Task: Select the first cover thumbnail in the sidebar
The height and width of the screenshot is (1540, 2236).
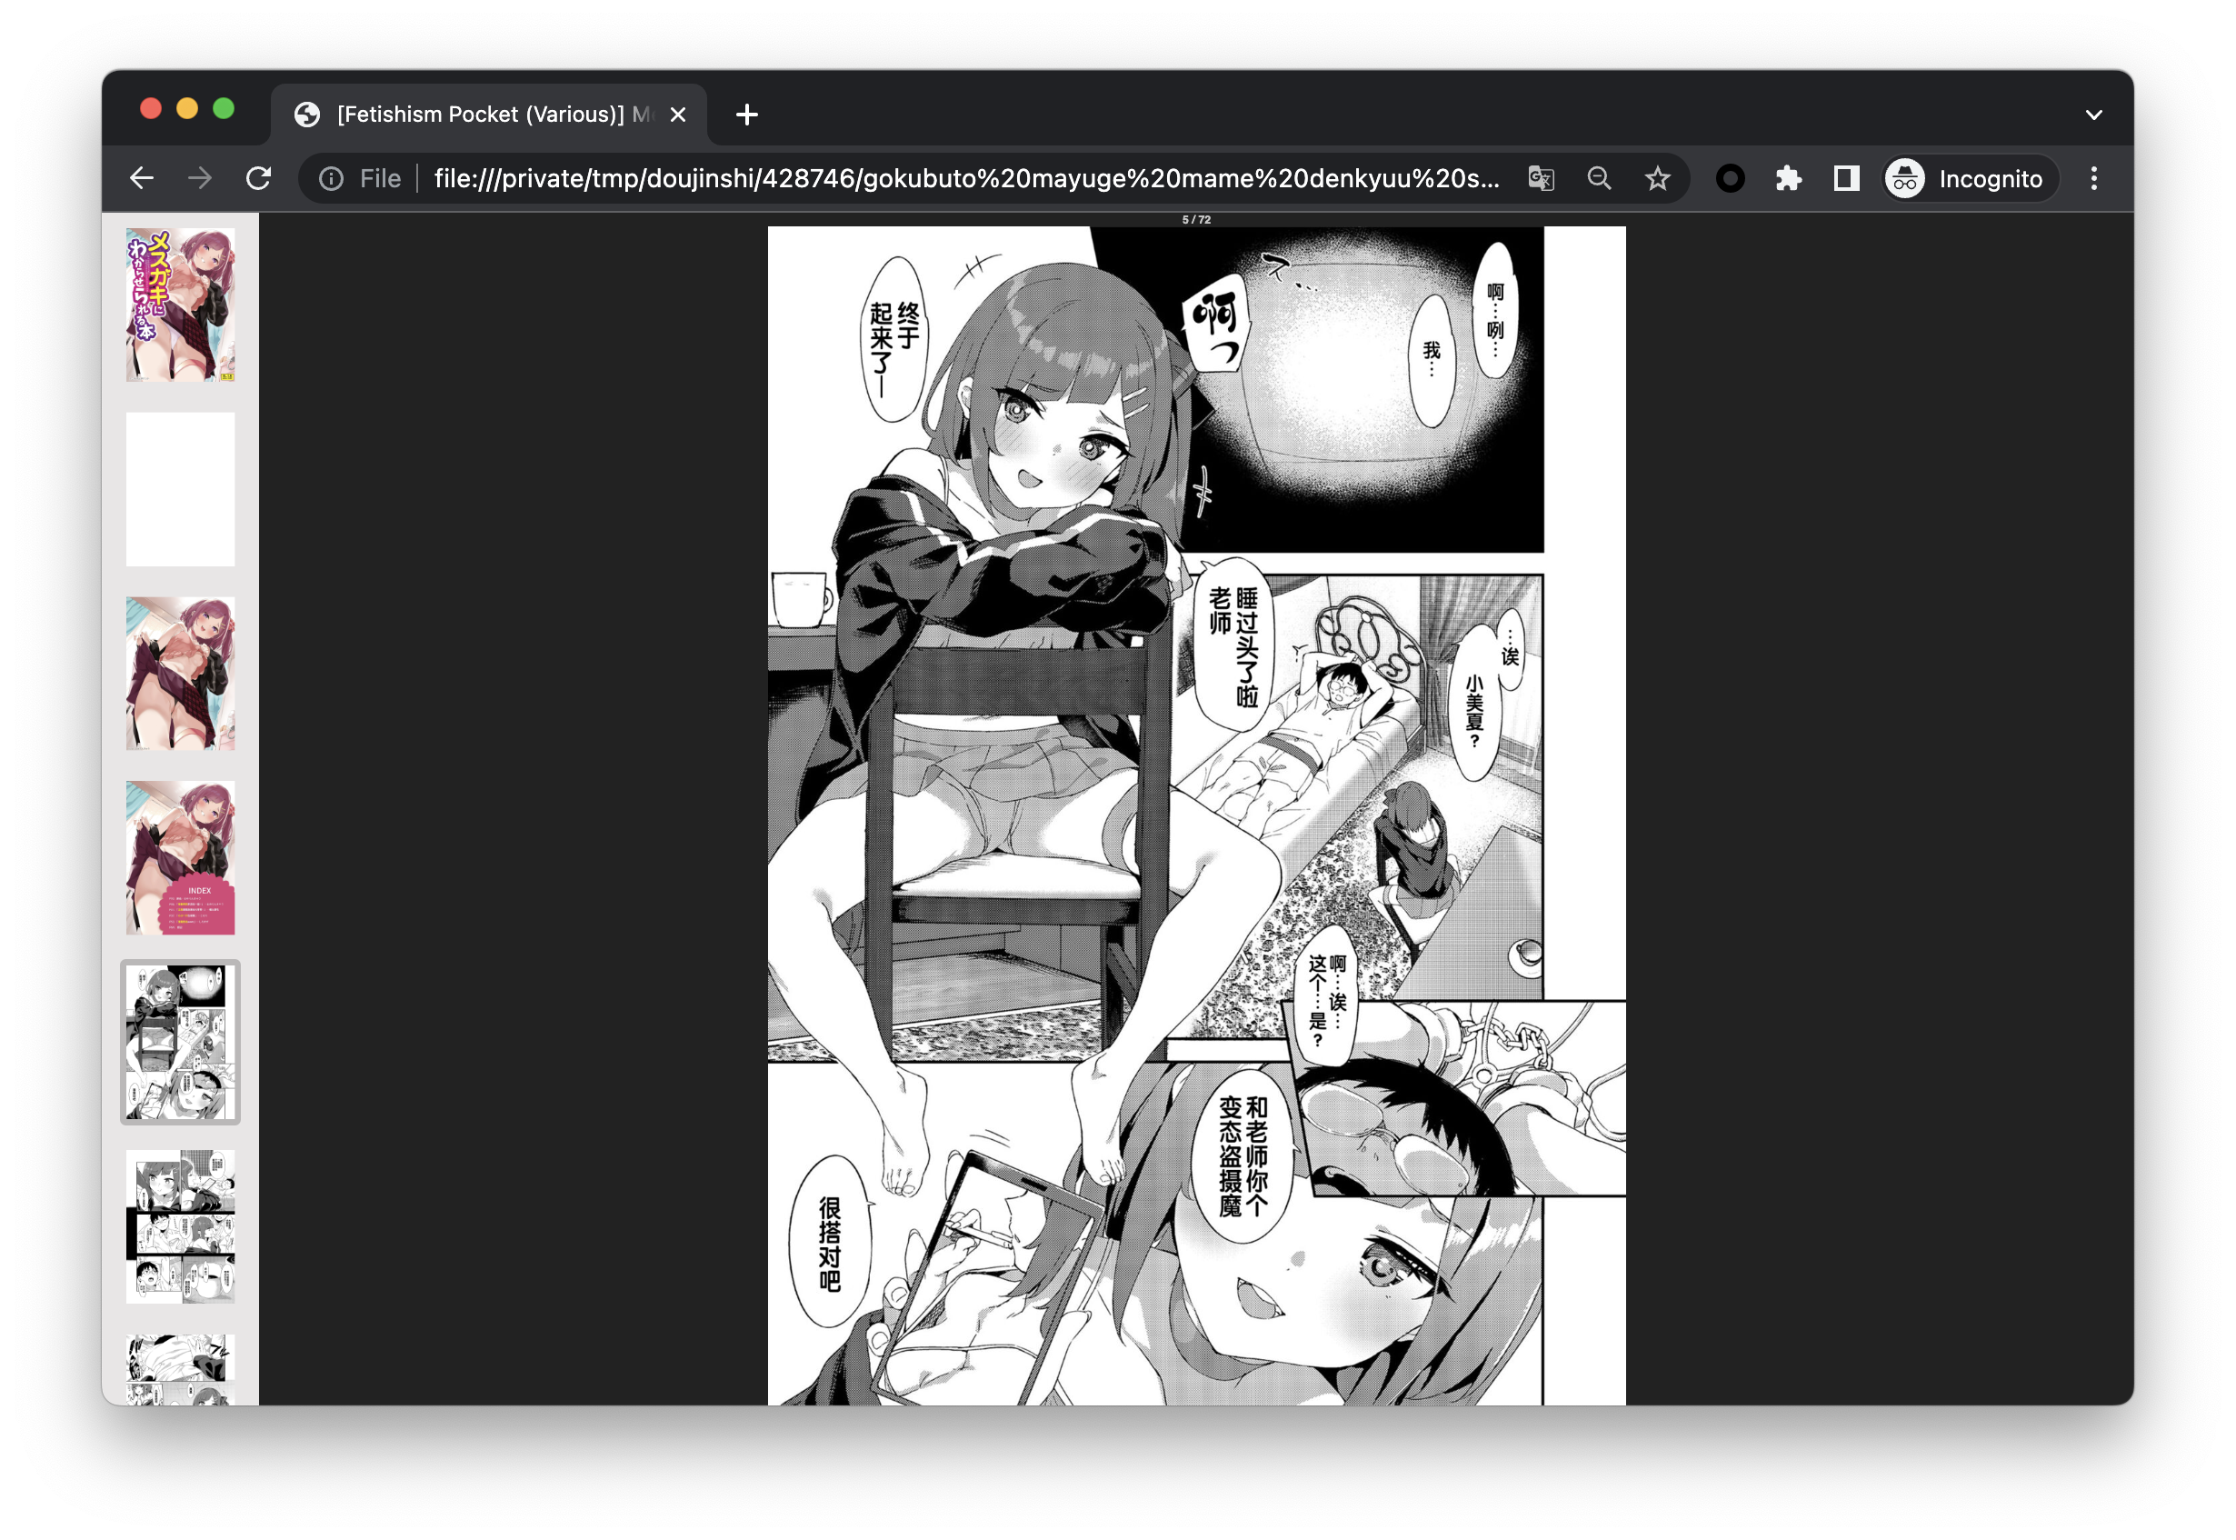Action: point(180,305)
